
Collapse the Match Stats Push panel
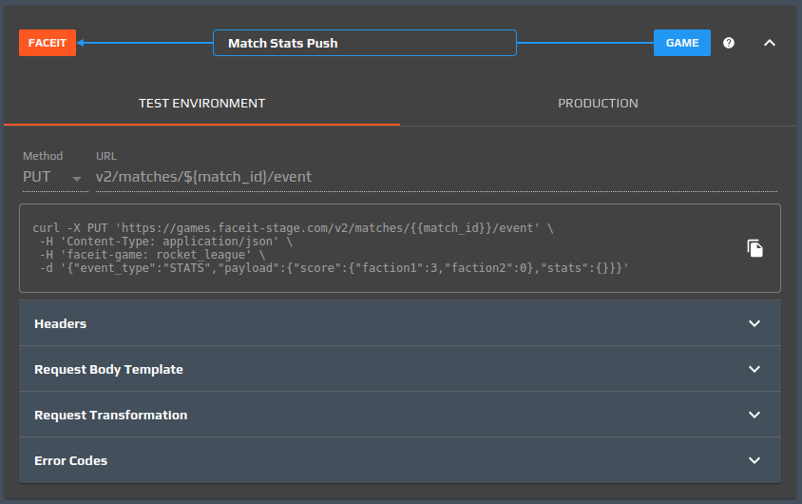pyautogui.click(x=770, y=43)
